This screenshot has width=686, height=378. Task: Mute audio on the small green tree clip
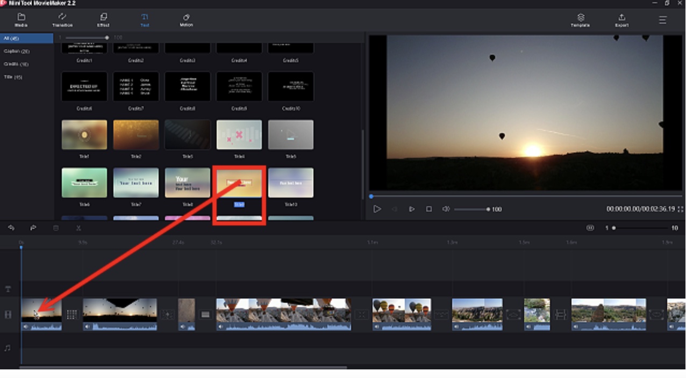click(528, 326)
